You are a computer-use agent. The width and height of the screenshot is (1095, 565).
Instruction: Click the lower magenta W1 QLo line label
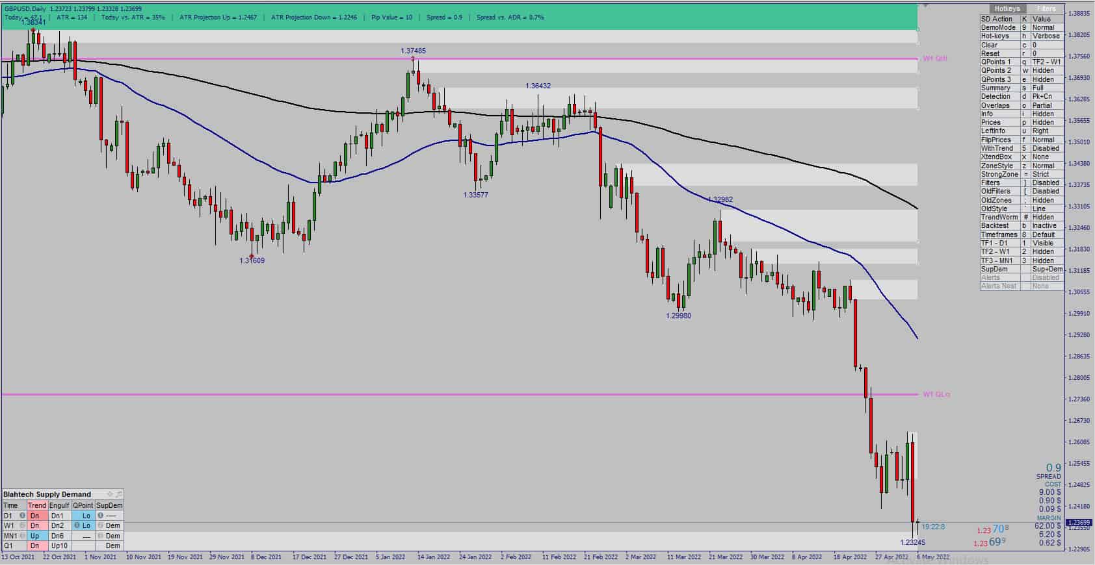tap(936, 394)
